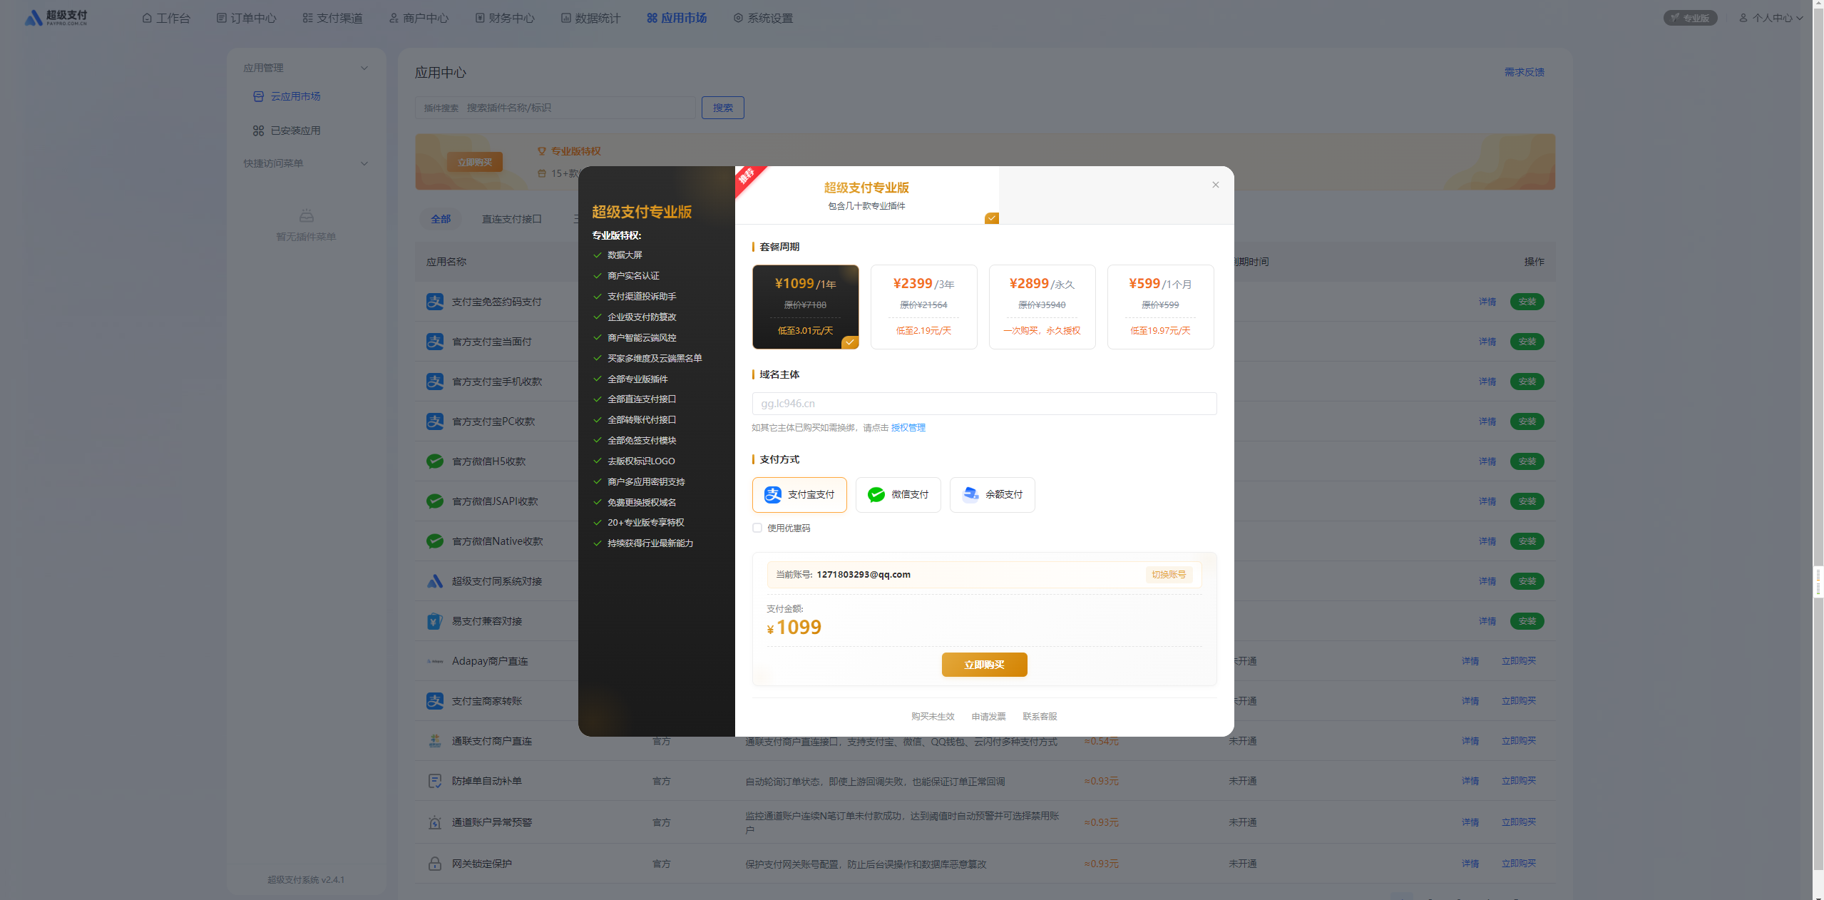Close the purchase dialog with X icon
This screenshot has width=1824, height=900.
1216,185
